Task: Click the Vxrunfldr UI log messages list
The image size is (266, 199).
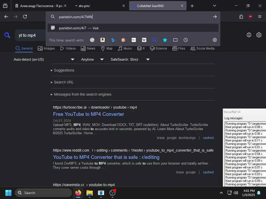Action: (245, 154)
